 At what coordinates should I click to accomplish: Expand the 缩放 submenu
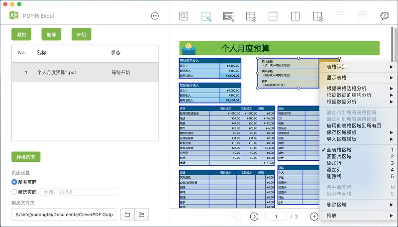point(358,216)
